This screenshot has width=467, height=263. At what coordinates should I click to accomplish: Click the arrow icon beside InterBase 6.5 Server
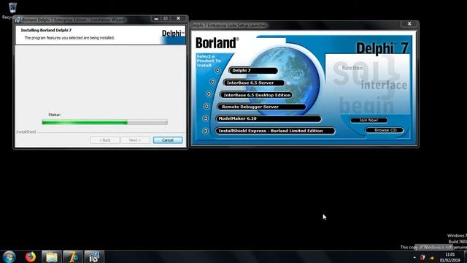(212, 82)
